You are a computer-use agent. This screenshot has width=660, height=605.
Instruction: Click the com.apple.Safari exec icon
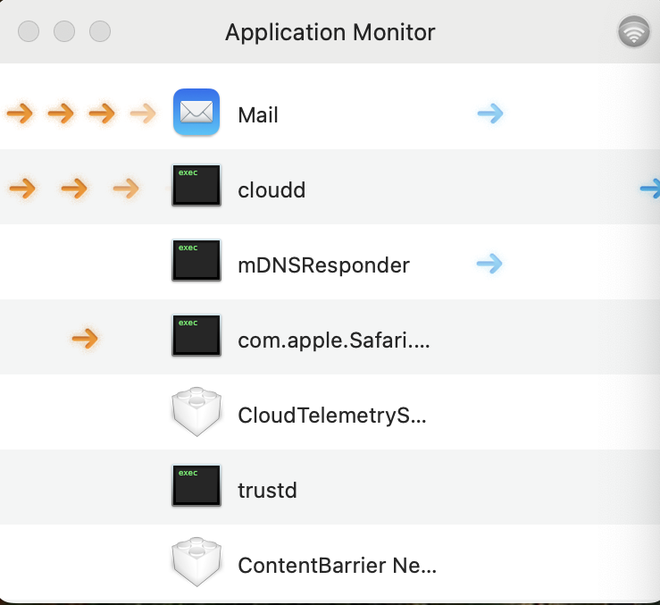tap(196, 335)
